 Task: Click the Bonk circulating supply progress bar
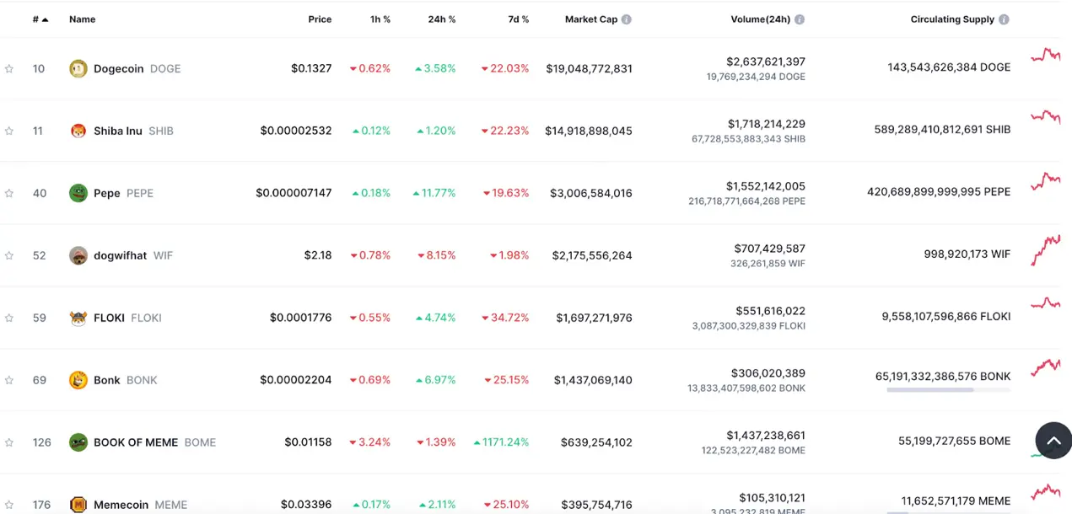948,390
